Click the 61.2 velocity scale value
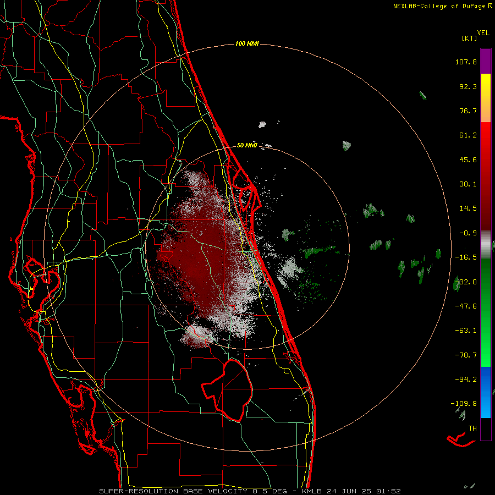This screenshot has width=495, height=495. [468, 135]
